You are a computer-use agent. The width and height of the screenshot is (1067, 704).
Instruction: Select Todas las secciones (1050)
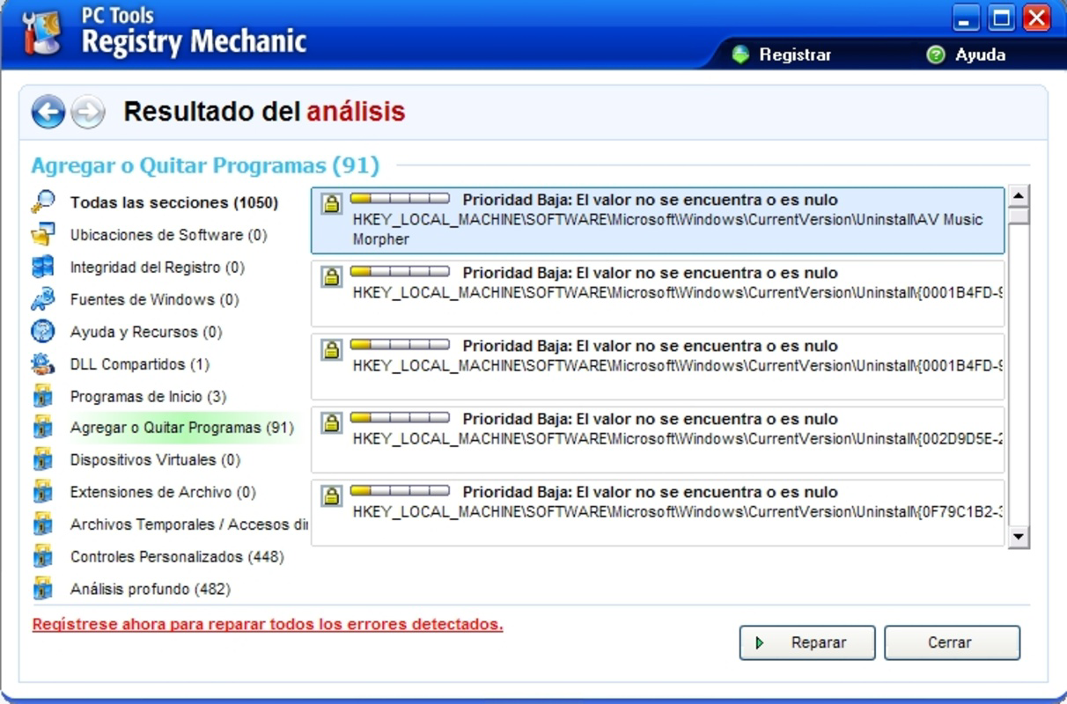pos(174,202)
